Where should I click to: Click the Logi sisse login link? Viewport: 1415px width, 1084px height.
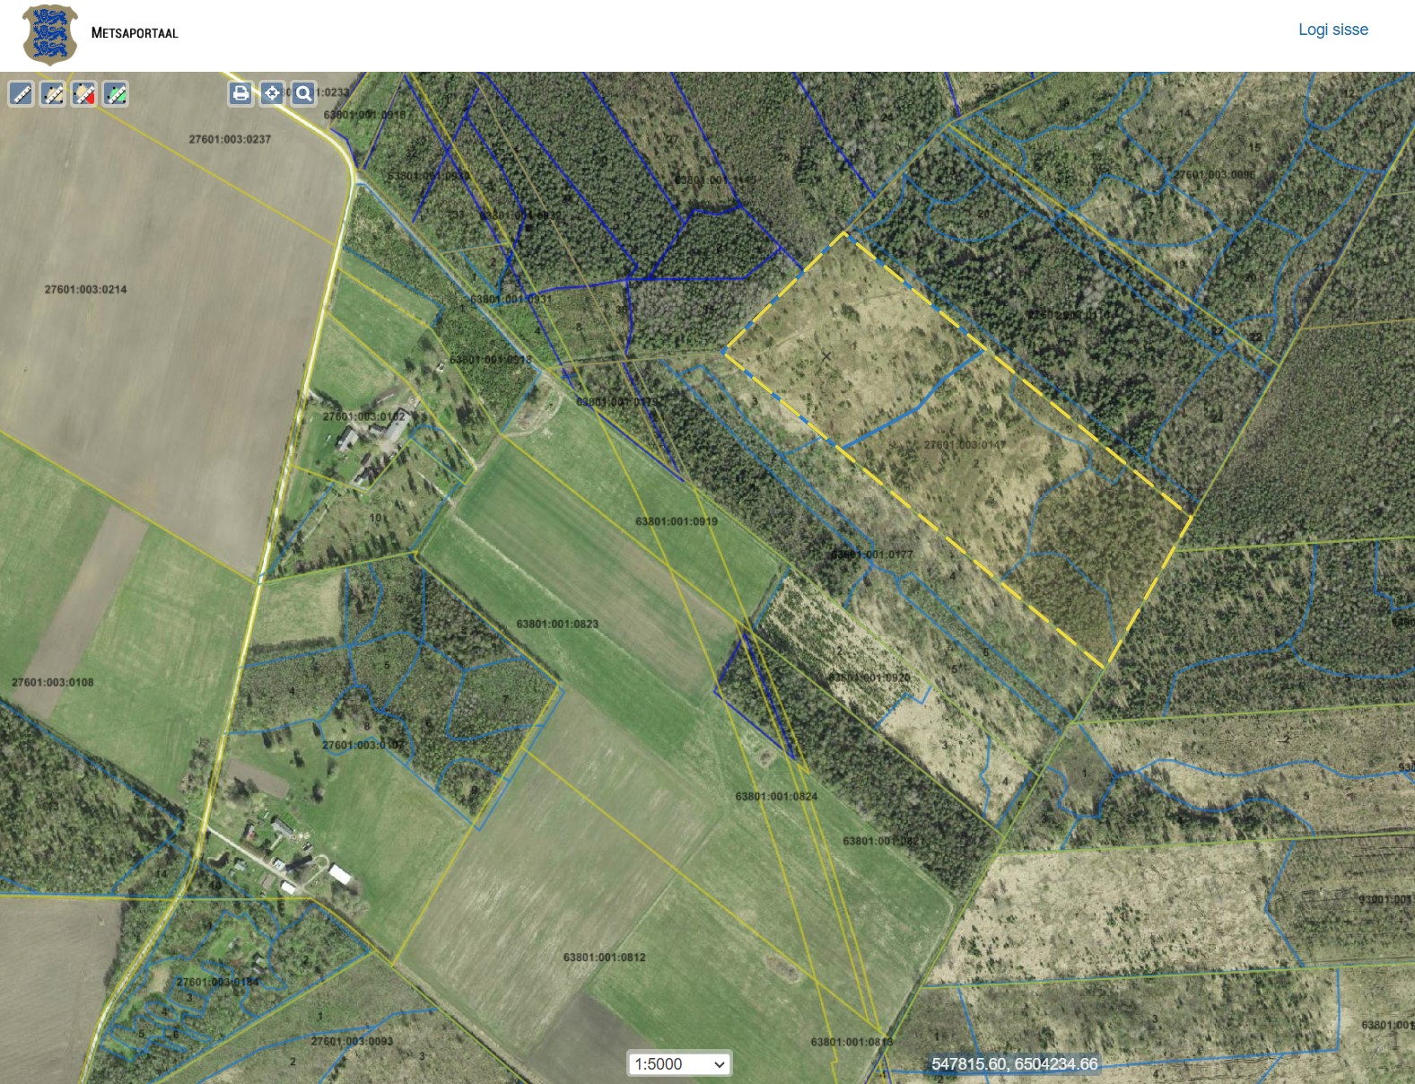1332,30
